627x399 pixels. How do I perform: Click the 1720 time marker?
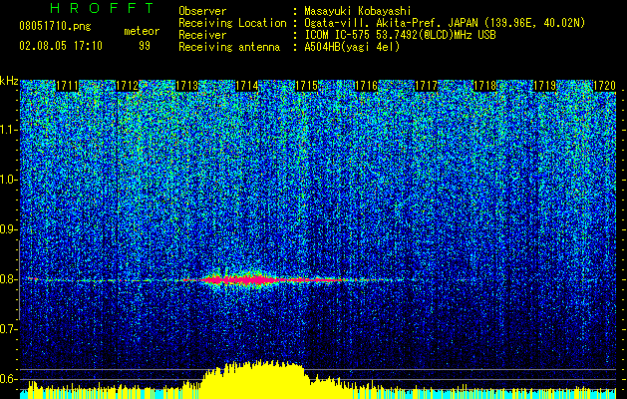(x=604, y=86)
